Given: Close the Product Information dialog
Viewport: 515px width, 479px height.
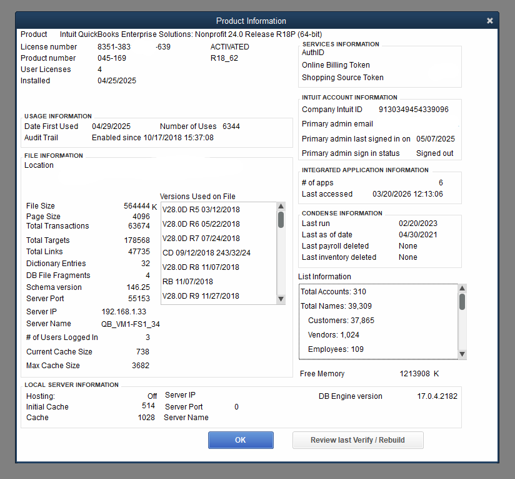Looking at the screenshot, I should click(490, 21).
